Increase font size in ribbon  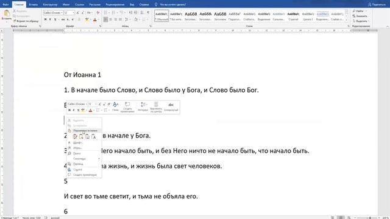[x=78, y=13]
